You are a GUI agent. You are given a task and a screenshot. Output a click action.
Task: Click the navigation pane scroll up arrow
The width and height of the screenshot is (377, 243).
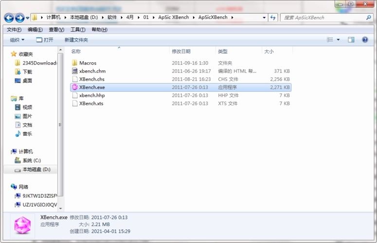click(x=60, y=50)
